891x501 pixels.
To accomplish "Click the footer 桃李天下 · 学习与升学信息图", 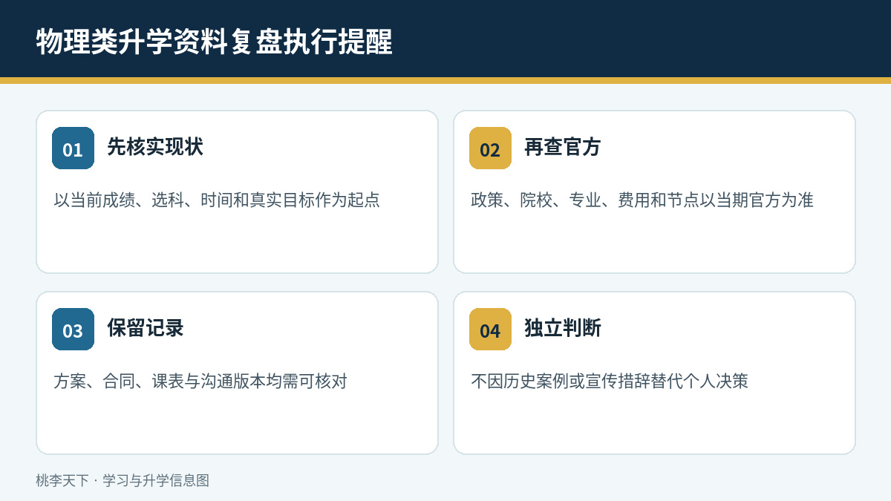I will (x=123, y=480).
